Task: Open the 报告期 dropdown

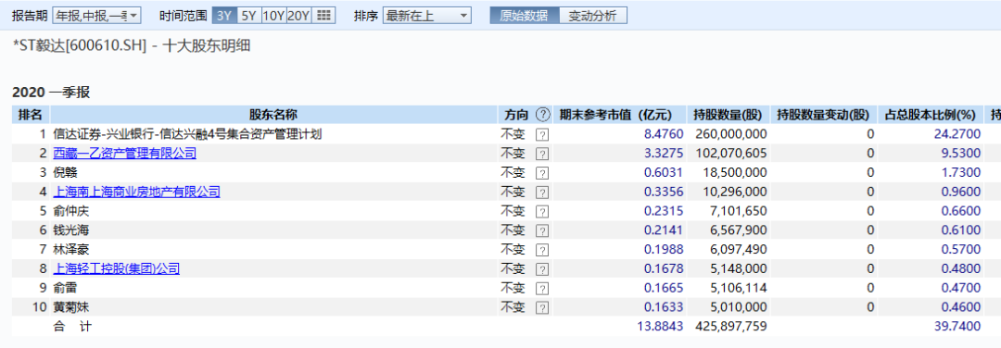Action: point(96,16)
